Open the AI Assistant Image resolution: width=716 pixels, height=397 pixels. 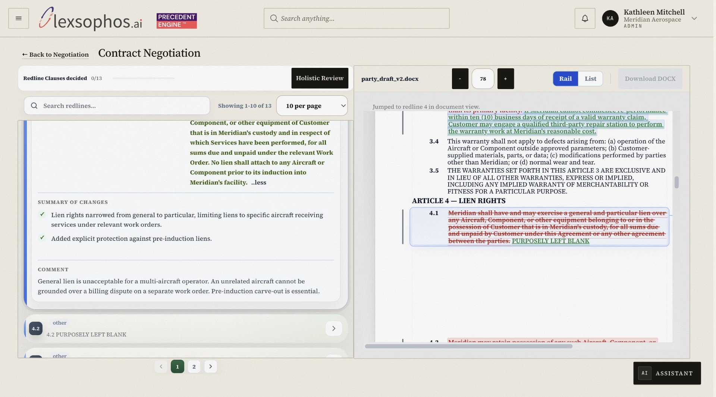[x=667, y=373]
